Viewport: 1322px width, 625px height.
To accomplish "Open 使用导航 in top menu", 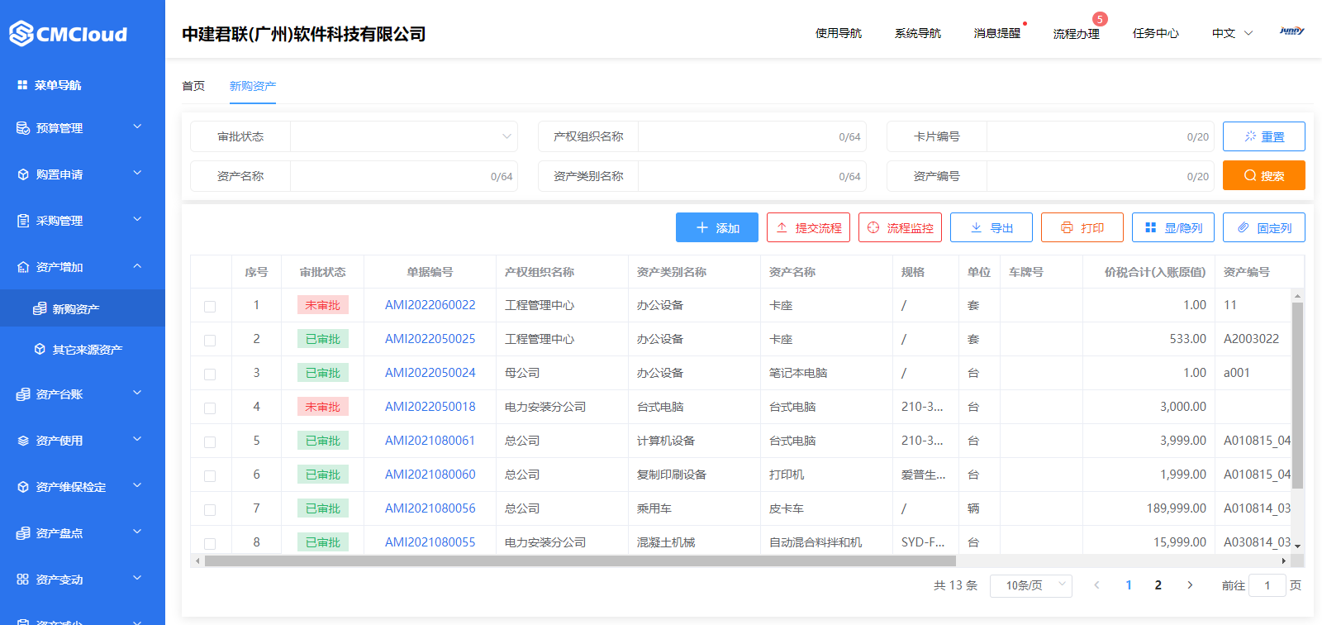I will 839,33.
